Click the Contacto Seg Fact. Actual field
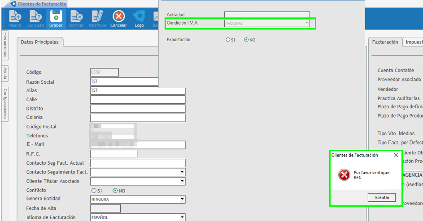Screen dimensions: 423x221 point(138,163)
